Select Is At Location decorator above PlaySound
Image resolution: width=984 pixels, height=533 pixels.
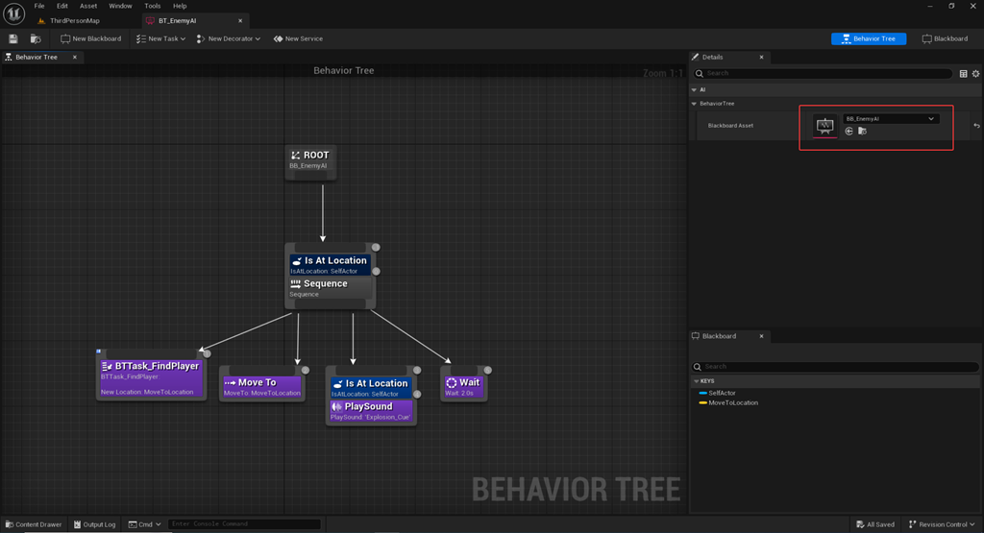[x=371, y=388]
